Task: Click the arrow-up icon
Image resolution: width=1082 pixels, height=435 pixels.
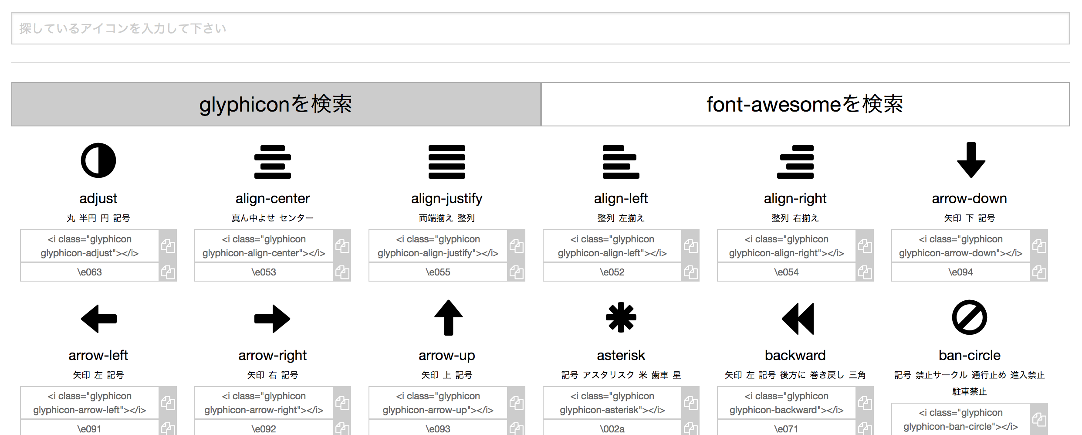Action: 448,318
